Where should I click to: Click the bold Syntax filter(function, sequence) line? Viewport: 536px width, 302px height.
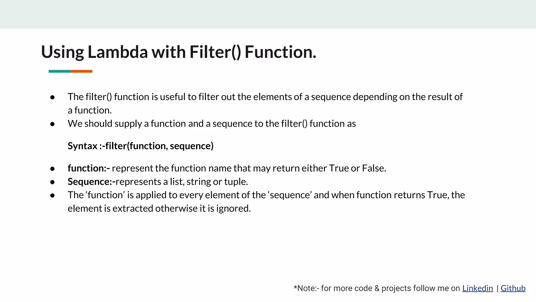141,146
